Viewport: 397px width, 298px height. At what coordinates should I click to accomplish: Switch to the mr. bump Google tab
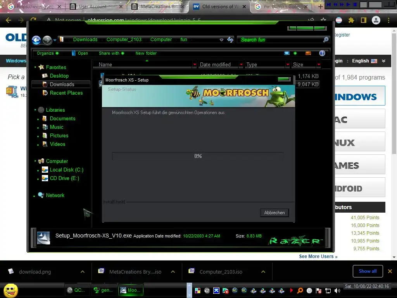(x=281, y=7)
